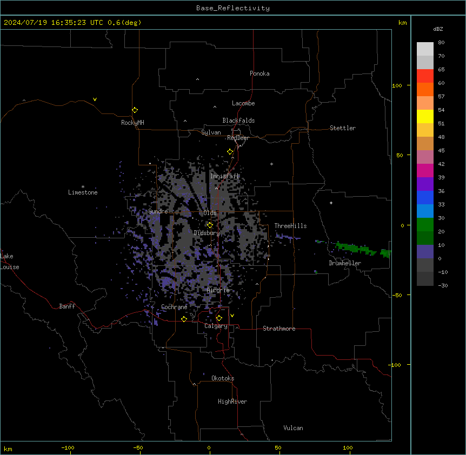
Task: Pick the red 65-60 dBZ legend swatch
Action: [425, 76]
